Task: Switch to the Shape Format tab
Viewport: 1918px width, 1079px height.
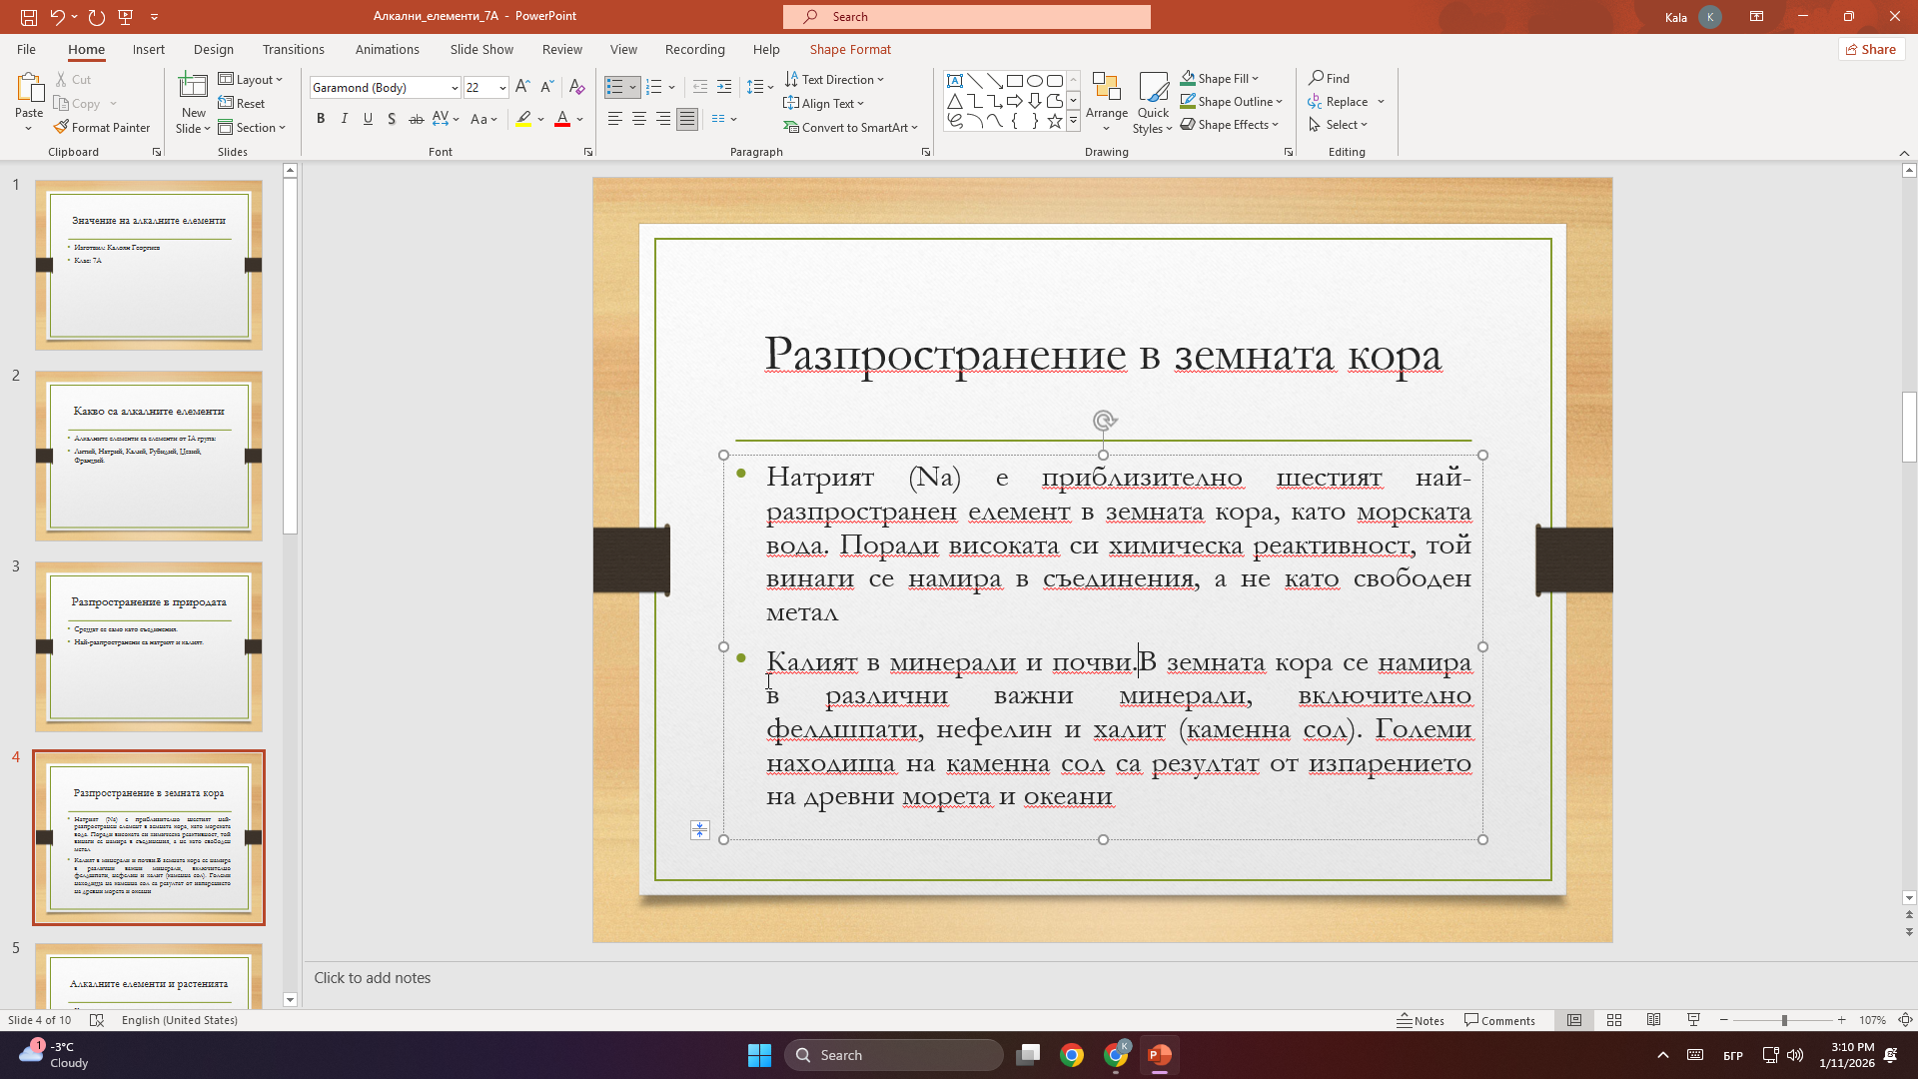Action: coord(850,49)
